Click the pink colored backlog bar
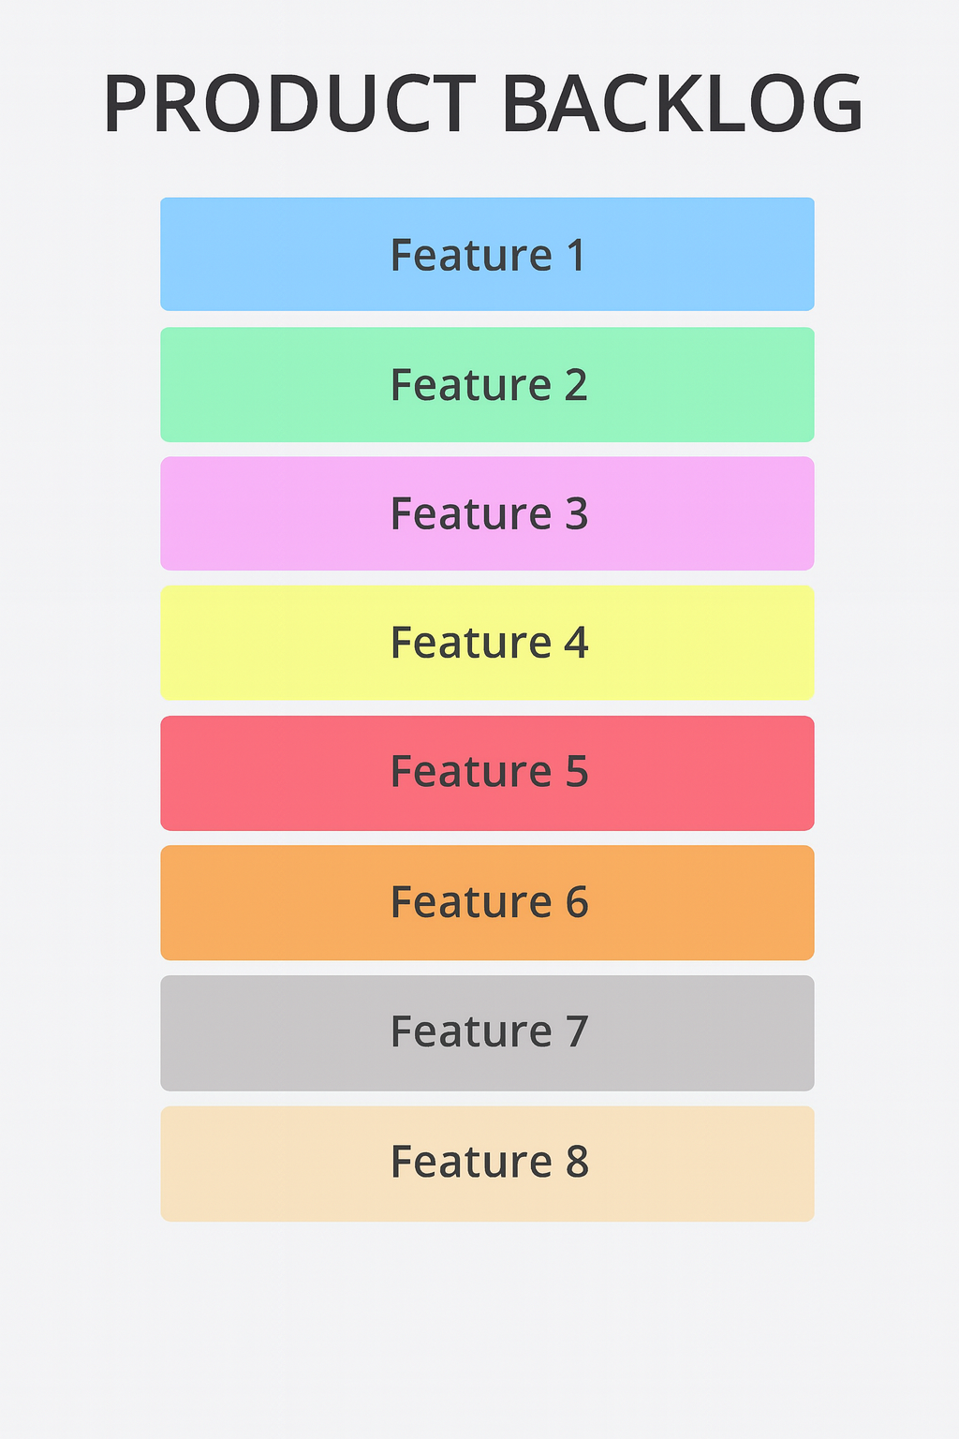The image size is (959, 1439). [x=281, y=513]
